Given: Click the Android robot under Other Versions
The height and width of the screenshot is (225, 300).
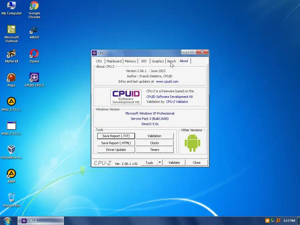Looking at the screenshot, I should [x=192, y=143].
